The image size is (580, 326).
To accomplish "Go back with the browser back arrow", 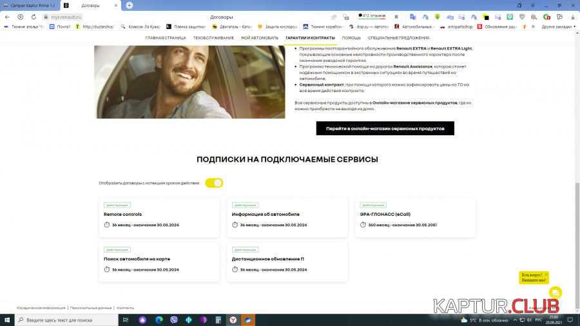I will point(7,17).
